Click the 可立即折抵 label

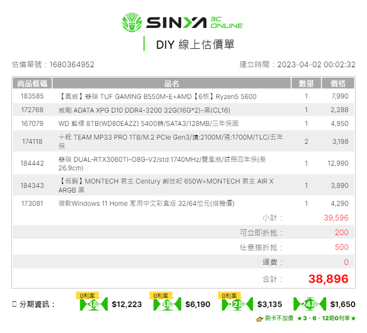pos(261,232)
